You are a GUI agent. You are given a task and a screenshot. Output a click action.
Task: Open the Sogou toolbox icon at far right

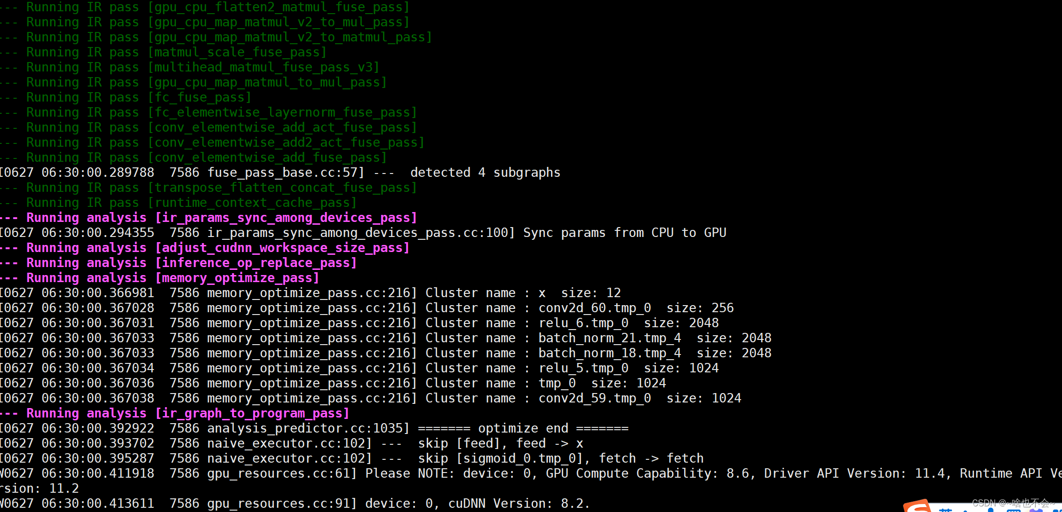[x=1057, y=511]
